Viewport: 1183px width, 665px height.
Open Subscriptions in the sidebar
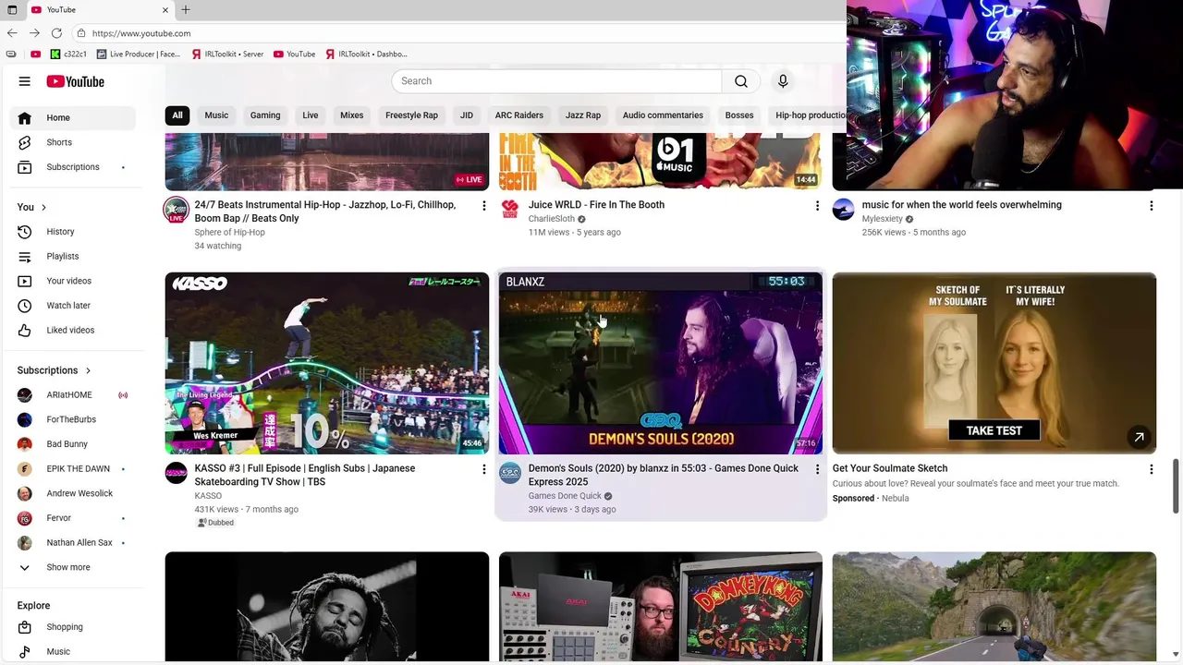tap(73, 167)
